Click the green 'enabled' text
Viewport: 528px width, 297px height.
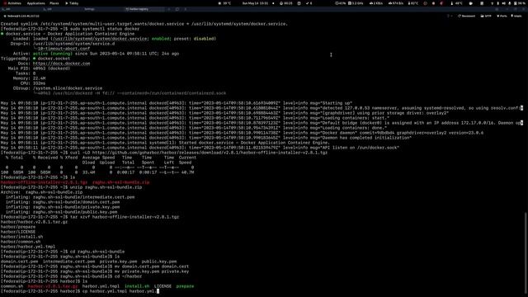pyautogui.click(x=161, y=39)
